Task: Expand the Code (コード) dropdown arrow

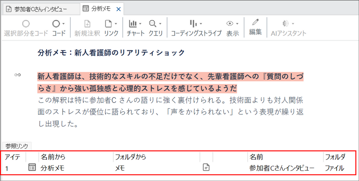Action: pyautogui.click(x=63, y=24)
